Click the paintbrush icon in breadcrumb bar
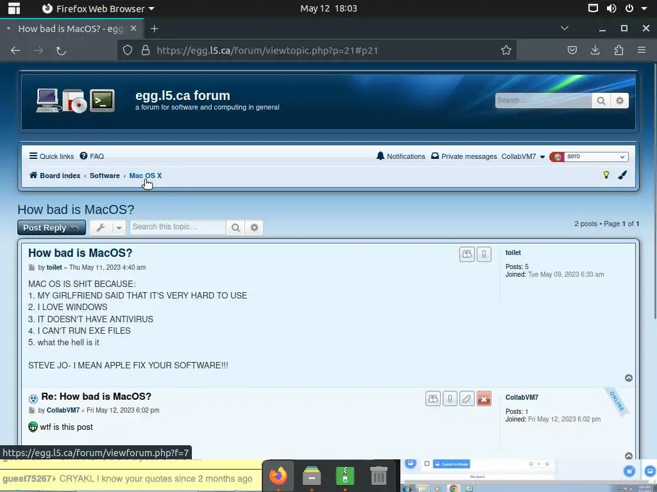 pos(622,175)
